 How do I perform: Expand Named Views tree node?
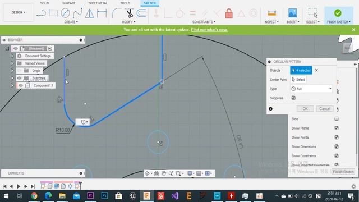12,63
